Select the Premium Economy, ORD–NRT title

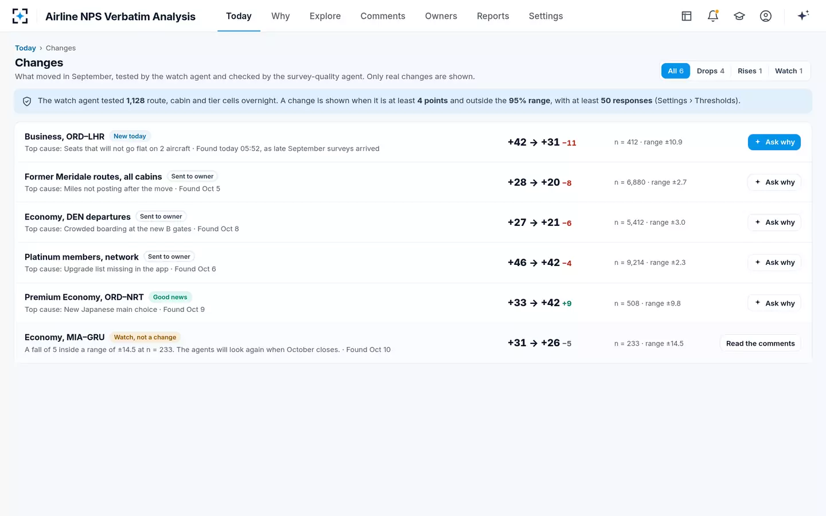pos(84,297)
